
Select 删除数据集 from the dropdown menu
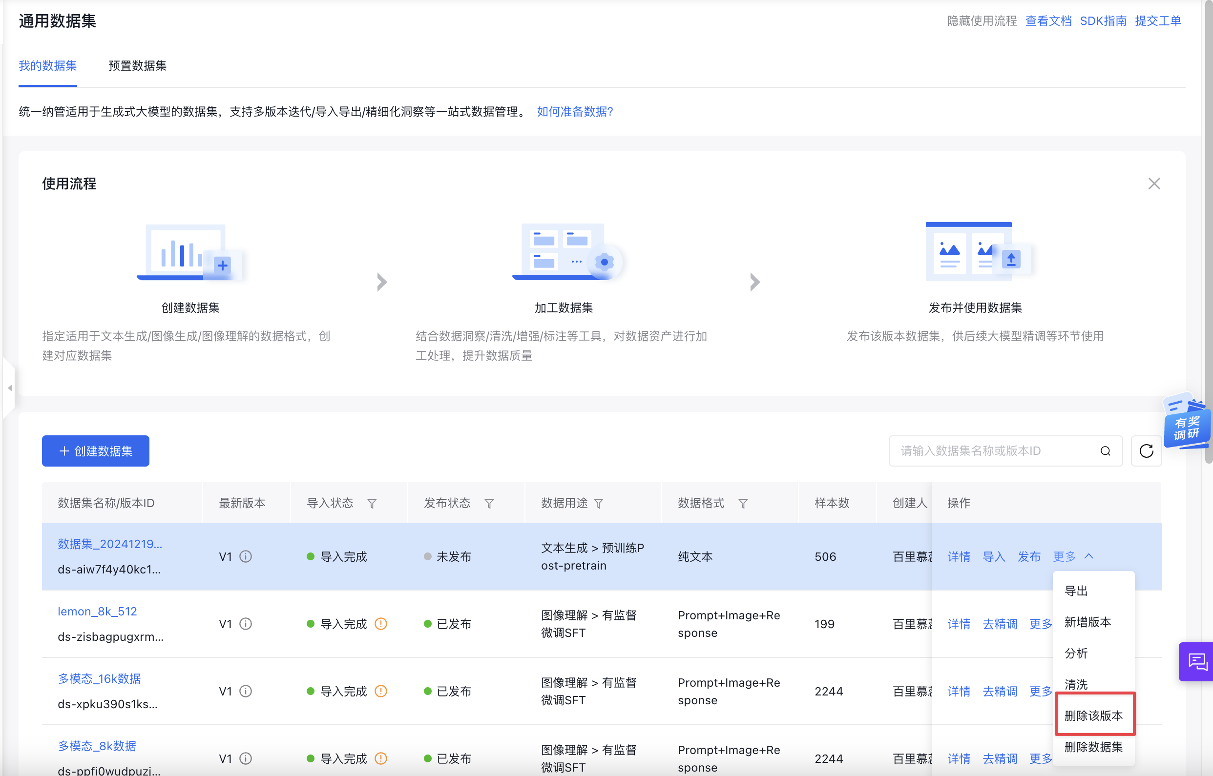point(1093,747)
